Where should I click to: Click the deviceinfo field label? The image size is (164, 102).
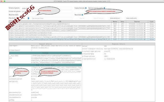(13, 82)
